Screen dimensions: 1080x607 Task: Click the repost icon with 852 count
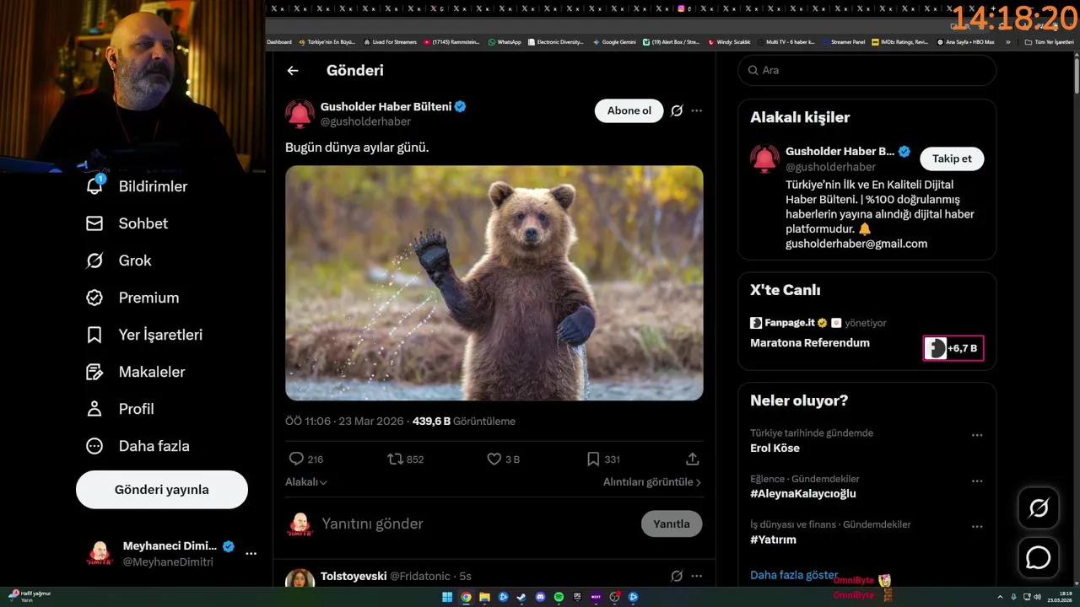pos(395,459)
